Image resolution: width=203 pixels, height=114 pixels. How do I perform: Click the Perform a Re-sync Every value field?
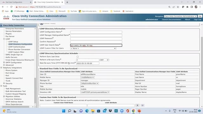(x=88, y=60)
